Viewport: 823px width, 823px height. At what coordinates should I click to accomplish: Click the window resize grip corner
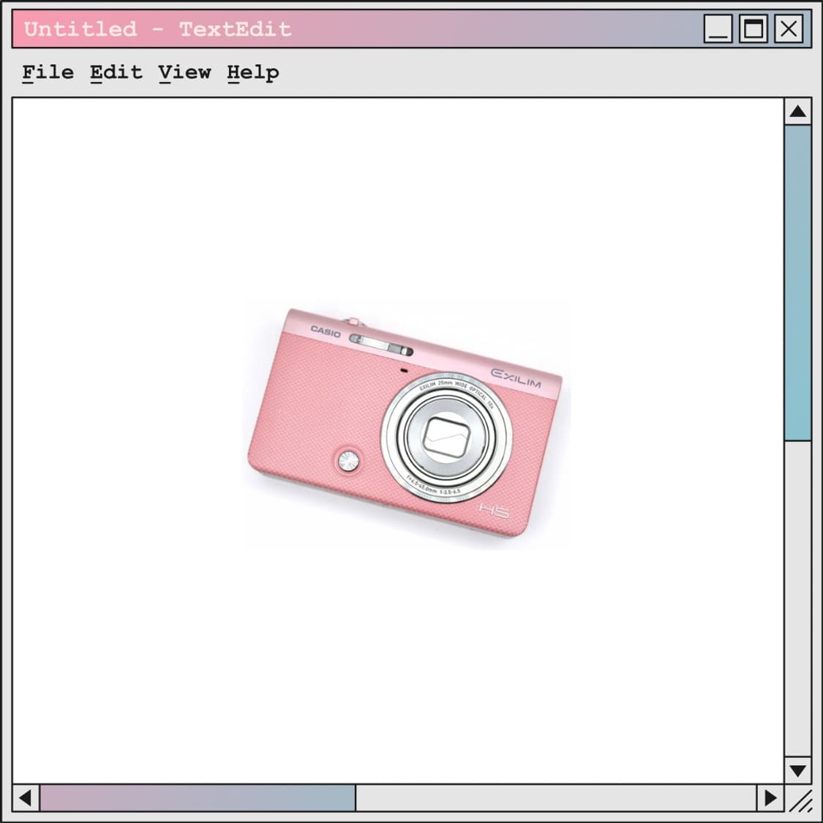tap(800, 800)
